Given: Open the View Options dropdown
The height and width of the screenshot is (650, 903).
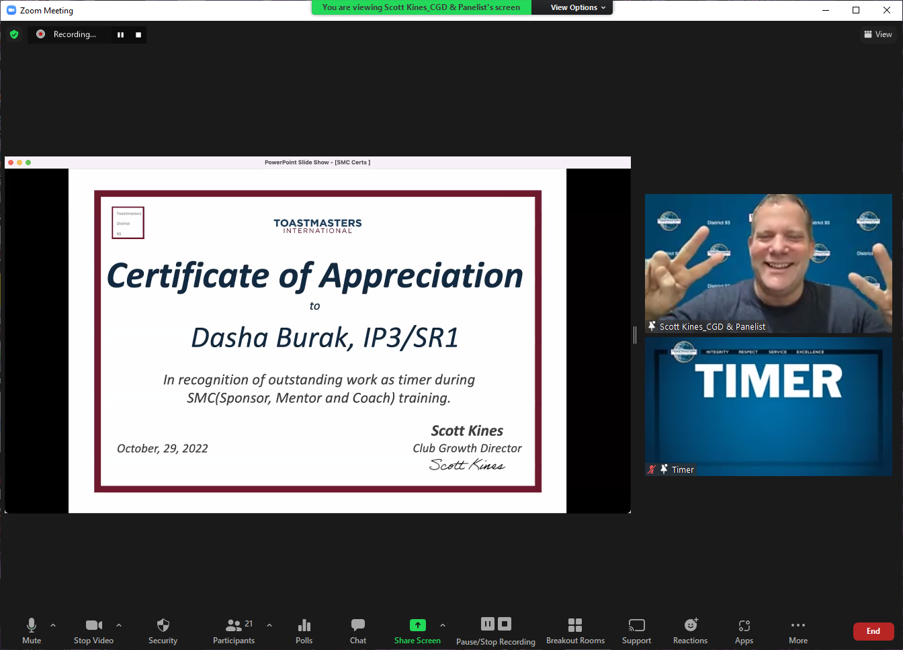Looking at the screenshot, I should pos(578,7).
